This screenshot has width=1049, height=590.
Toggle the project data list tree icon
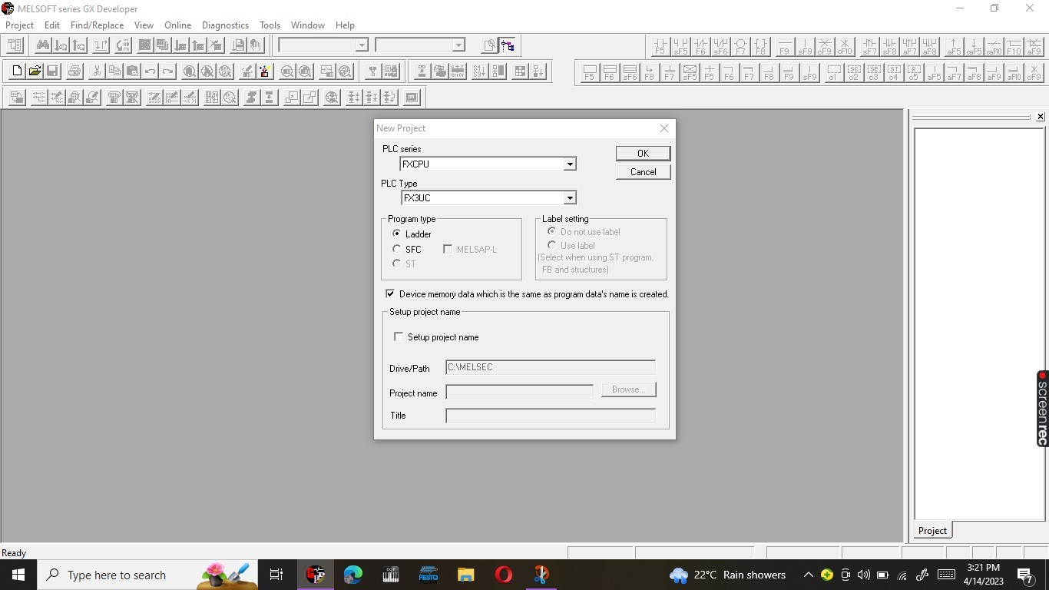(508, 45)
